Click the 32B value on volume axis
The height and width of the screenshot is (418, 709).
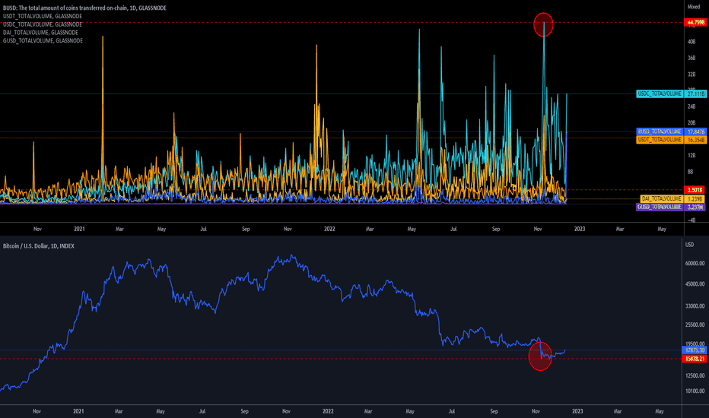(692, 74)
